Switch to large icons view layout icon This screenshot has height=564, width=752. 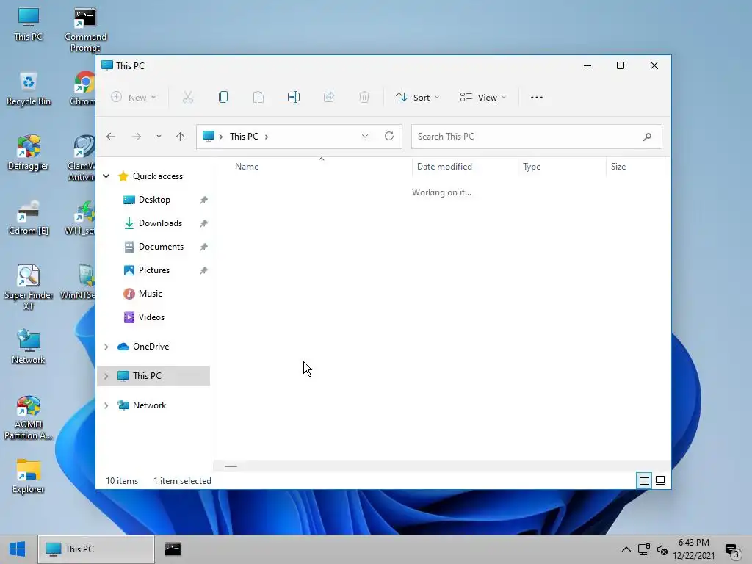(660, 480)
